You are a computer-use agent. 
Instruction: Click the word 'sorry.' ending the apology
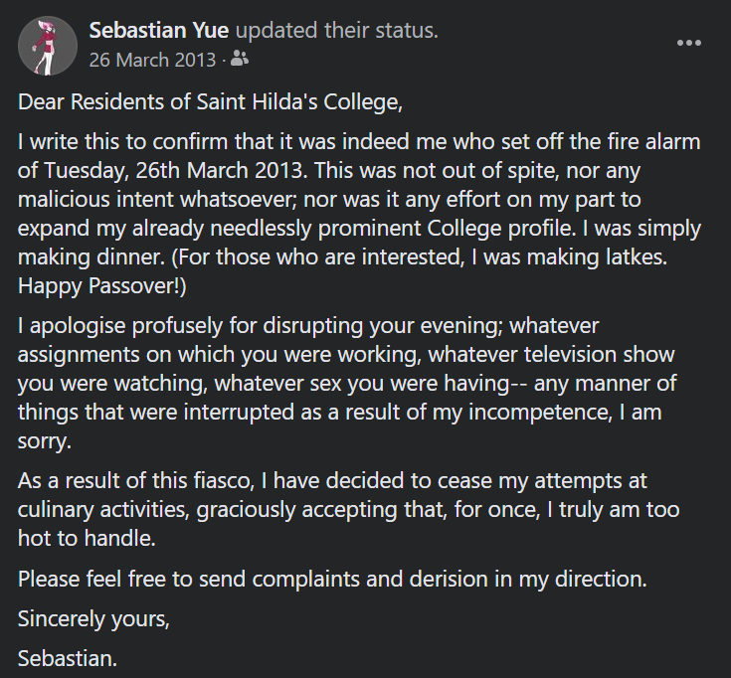(45, 441)
